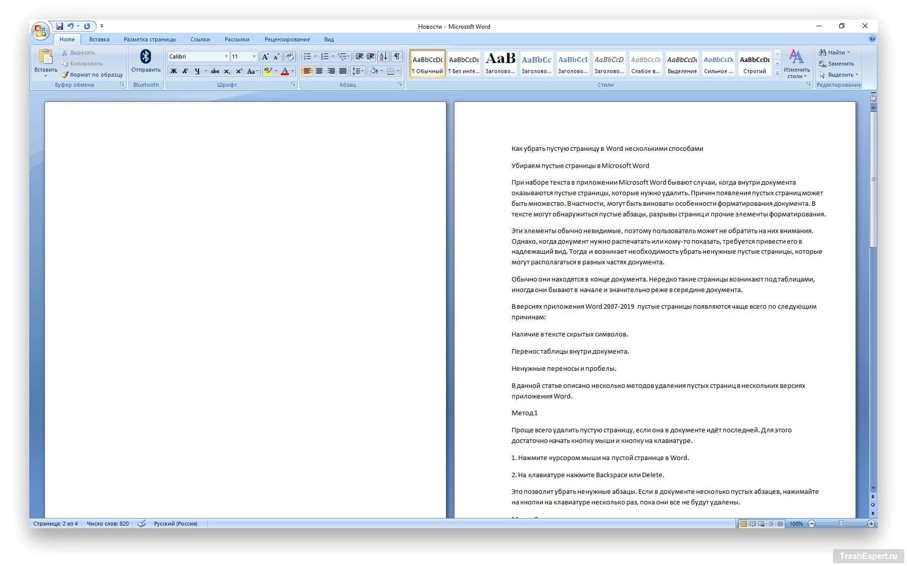Toggle bold Ж formatting
907x566 pixels.
pyautogui.click(x=173, y=71)
